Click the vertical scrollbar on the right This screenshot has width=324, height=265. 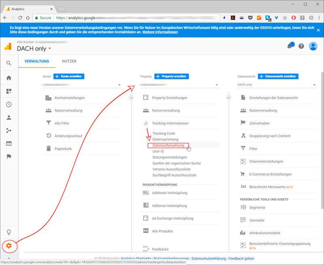(322, 140)
